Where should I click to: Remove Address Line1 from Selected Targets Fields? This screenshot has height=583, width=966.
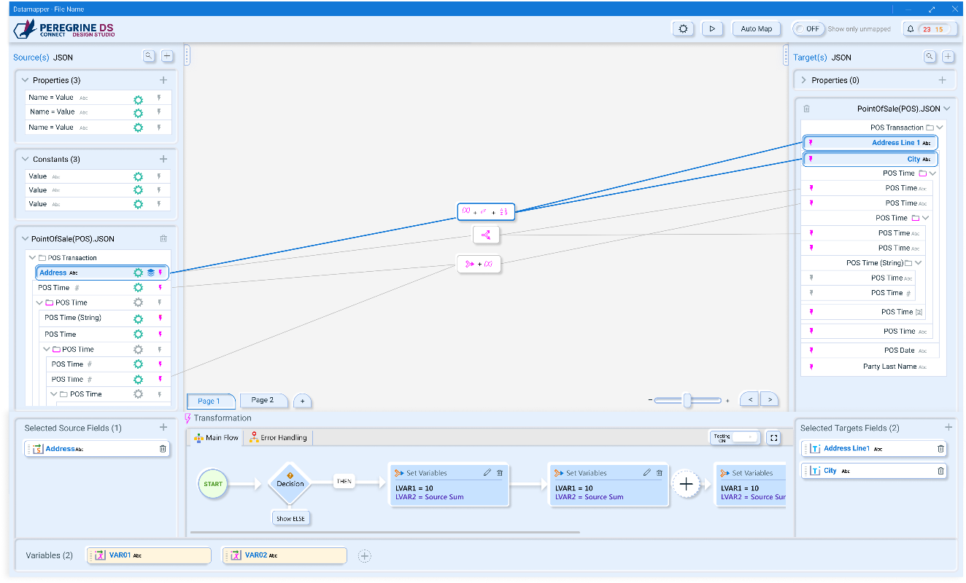[940, 449]
